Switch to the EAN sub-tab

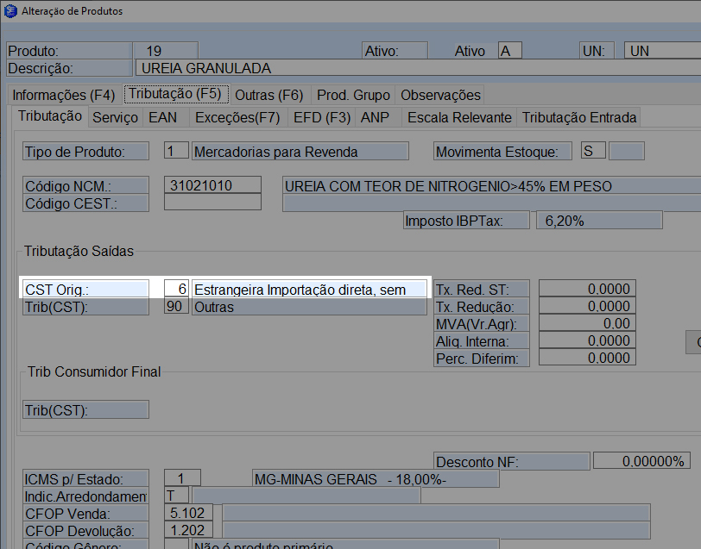pyautogui.click(x=162, y=117)
